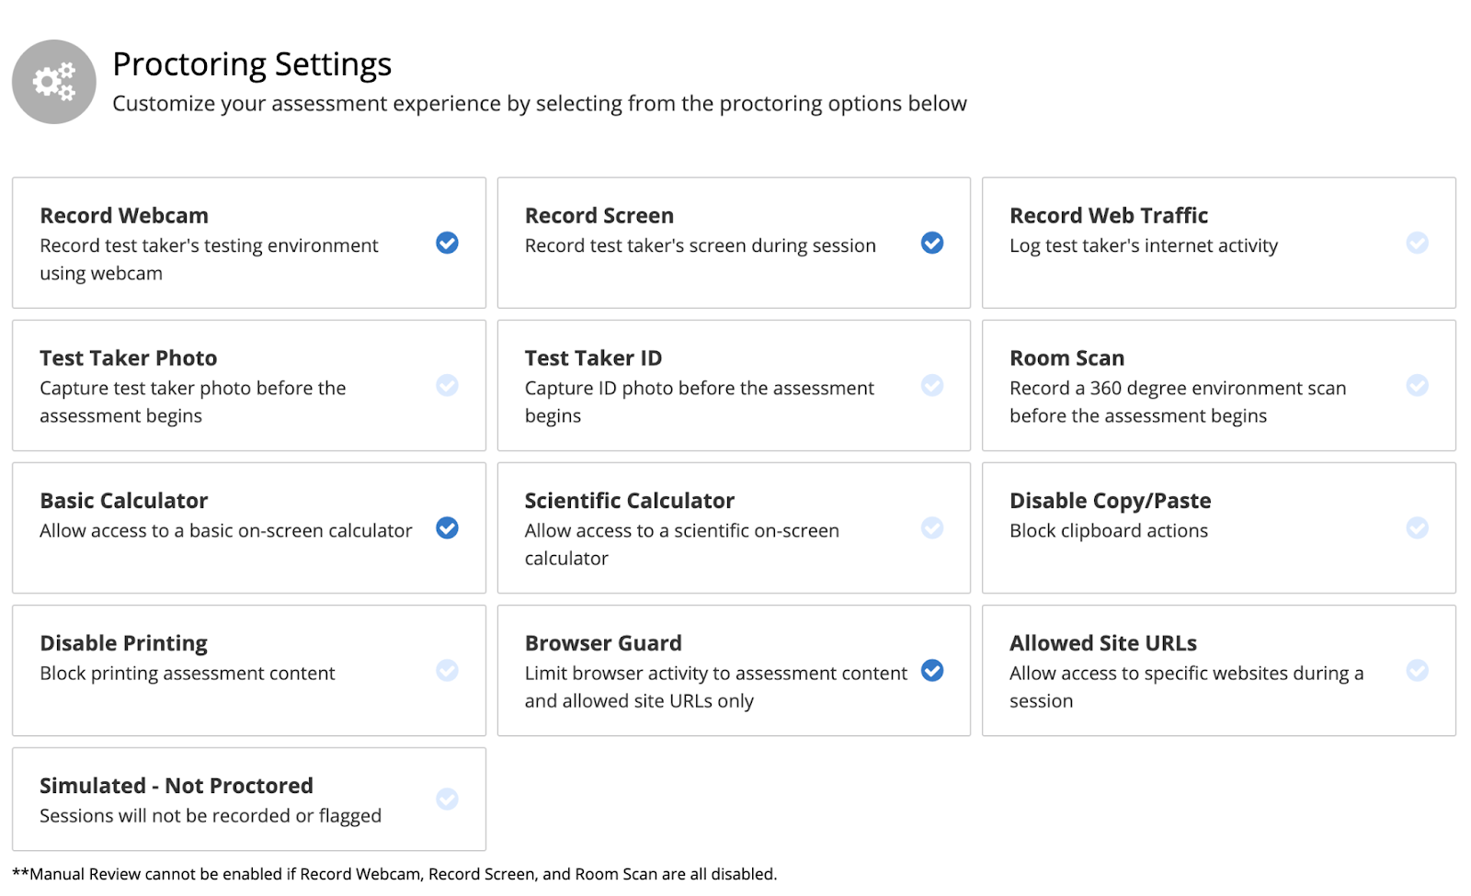Click 'Record a 360 degree environment scan'

coord(1178,403)
